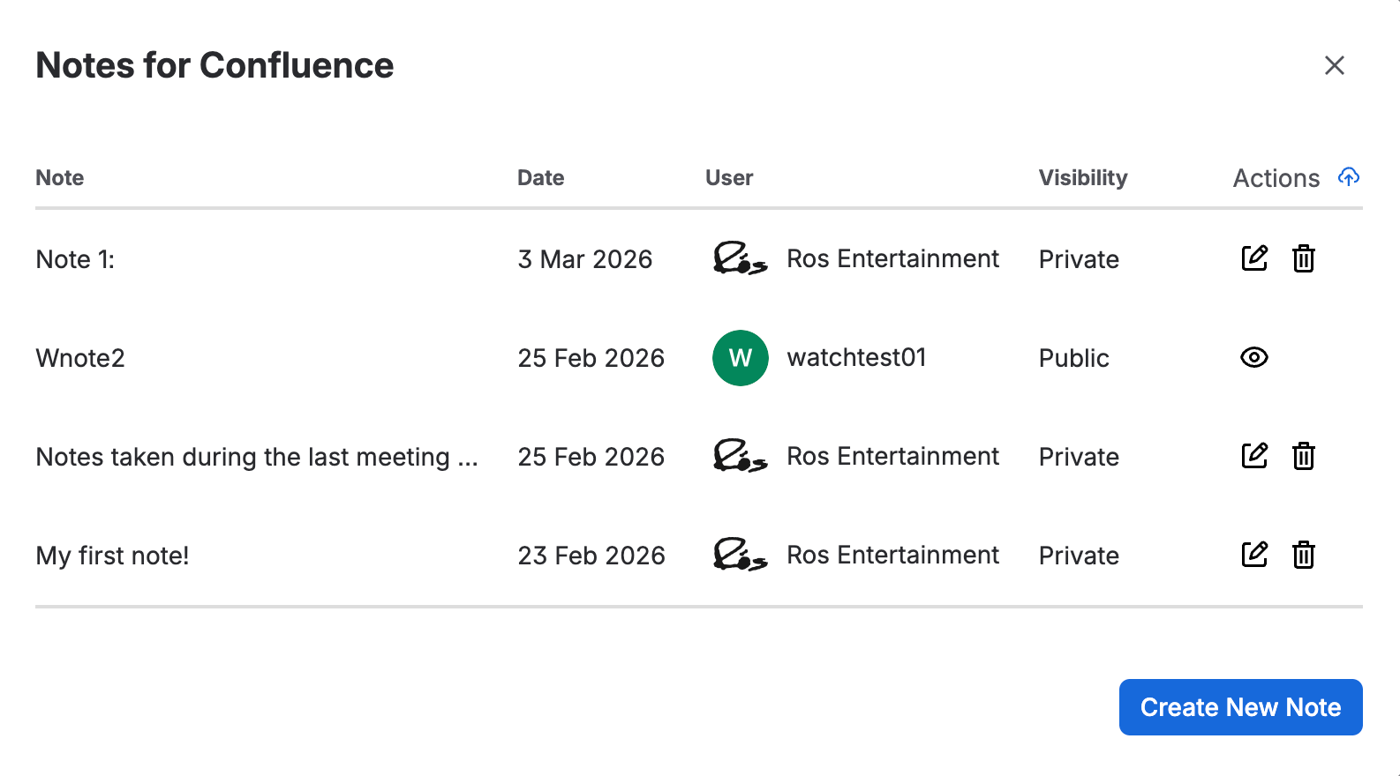
Task: Click the cloud upload icon beside Actions
Action: pos(1349,176)
